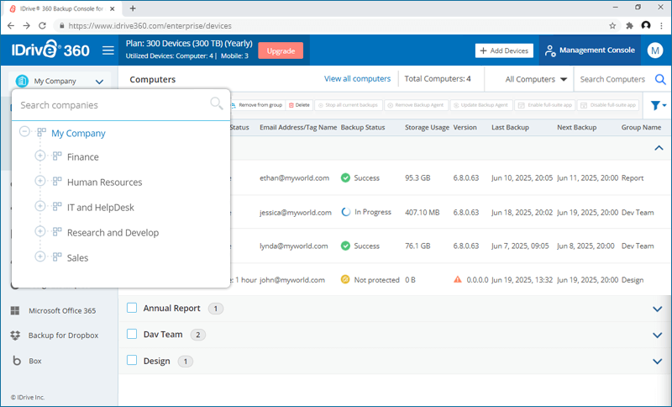Click the View all computers link
672x407 pixels.
tap(357, 79)
